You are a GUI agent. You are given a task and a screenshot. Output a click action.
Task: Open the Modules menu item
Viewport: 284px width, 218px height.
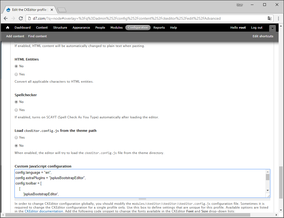pos(116,28)
